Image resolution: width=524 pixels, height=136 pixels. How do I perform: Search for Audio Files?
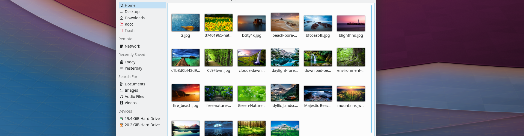click(x=134, y=97)
